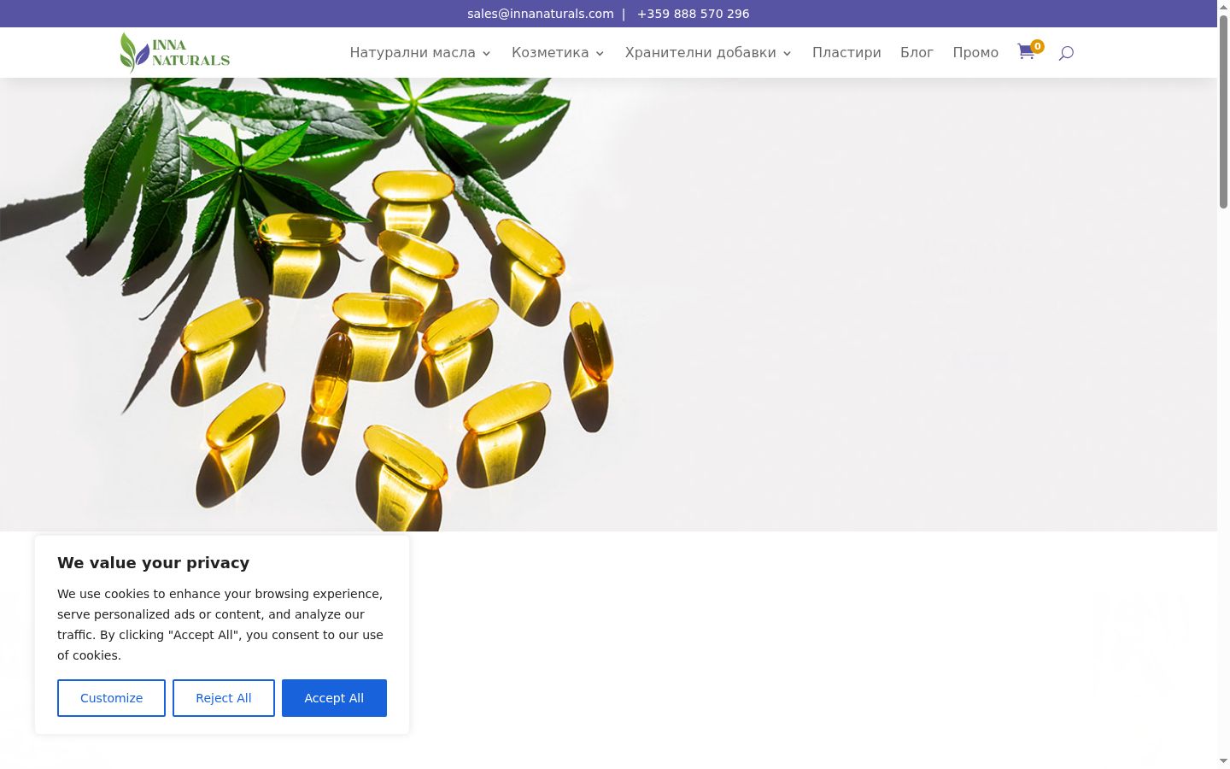Expand the Козметика dropdown arrow
Screen dimensions: 1230x769
(x=600, y=53)
